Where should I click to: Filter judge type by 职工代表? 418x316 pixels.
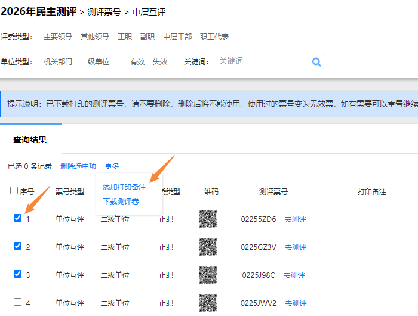pos(214,37)
